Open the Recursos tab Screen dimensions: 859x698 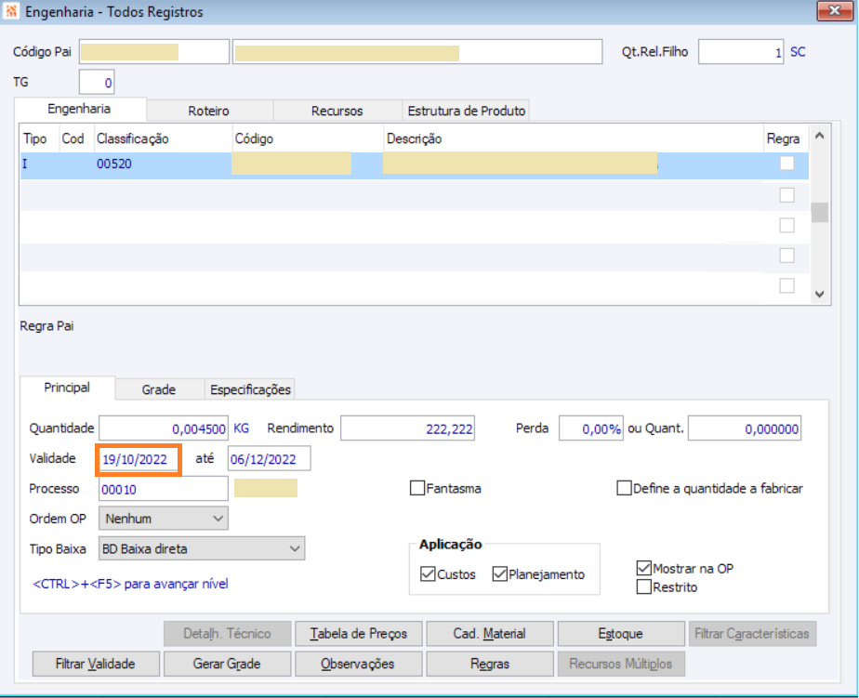coord(337,111)
